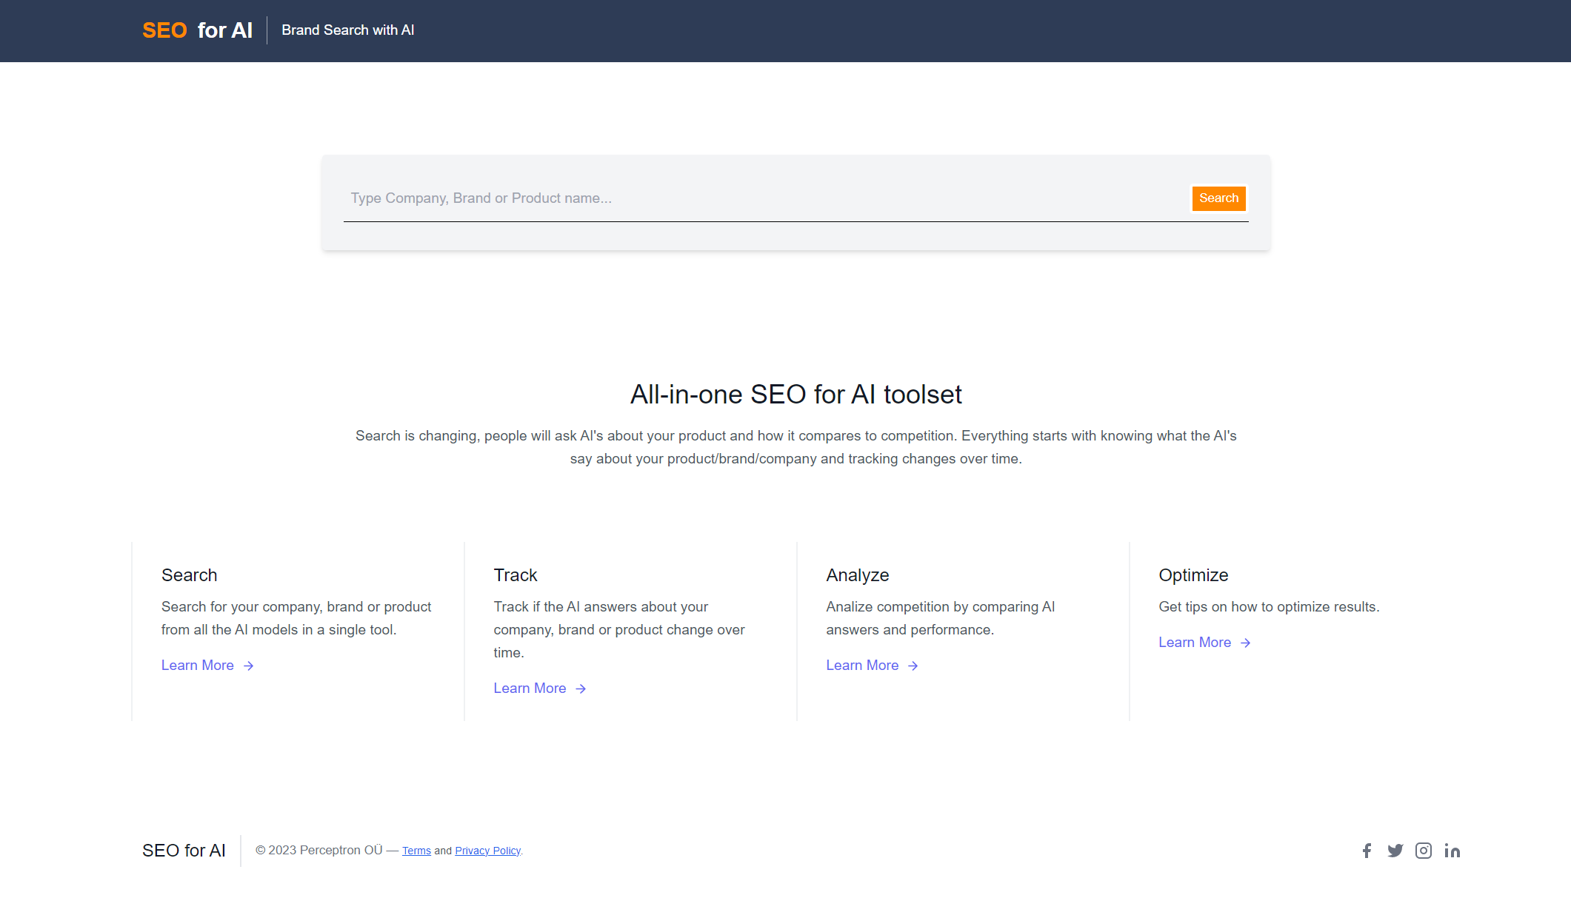
Task: Click the arrow beside Track's Learn More
Action: tap(581, 688)
